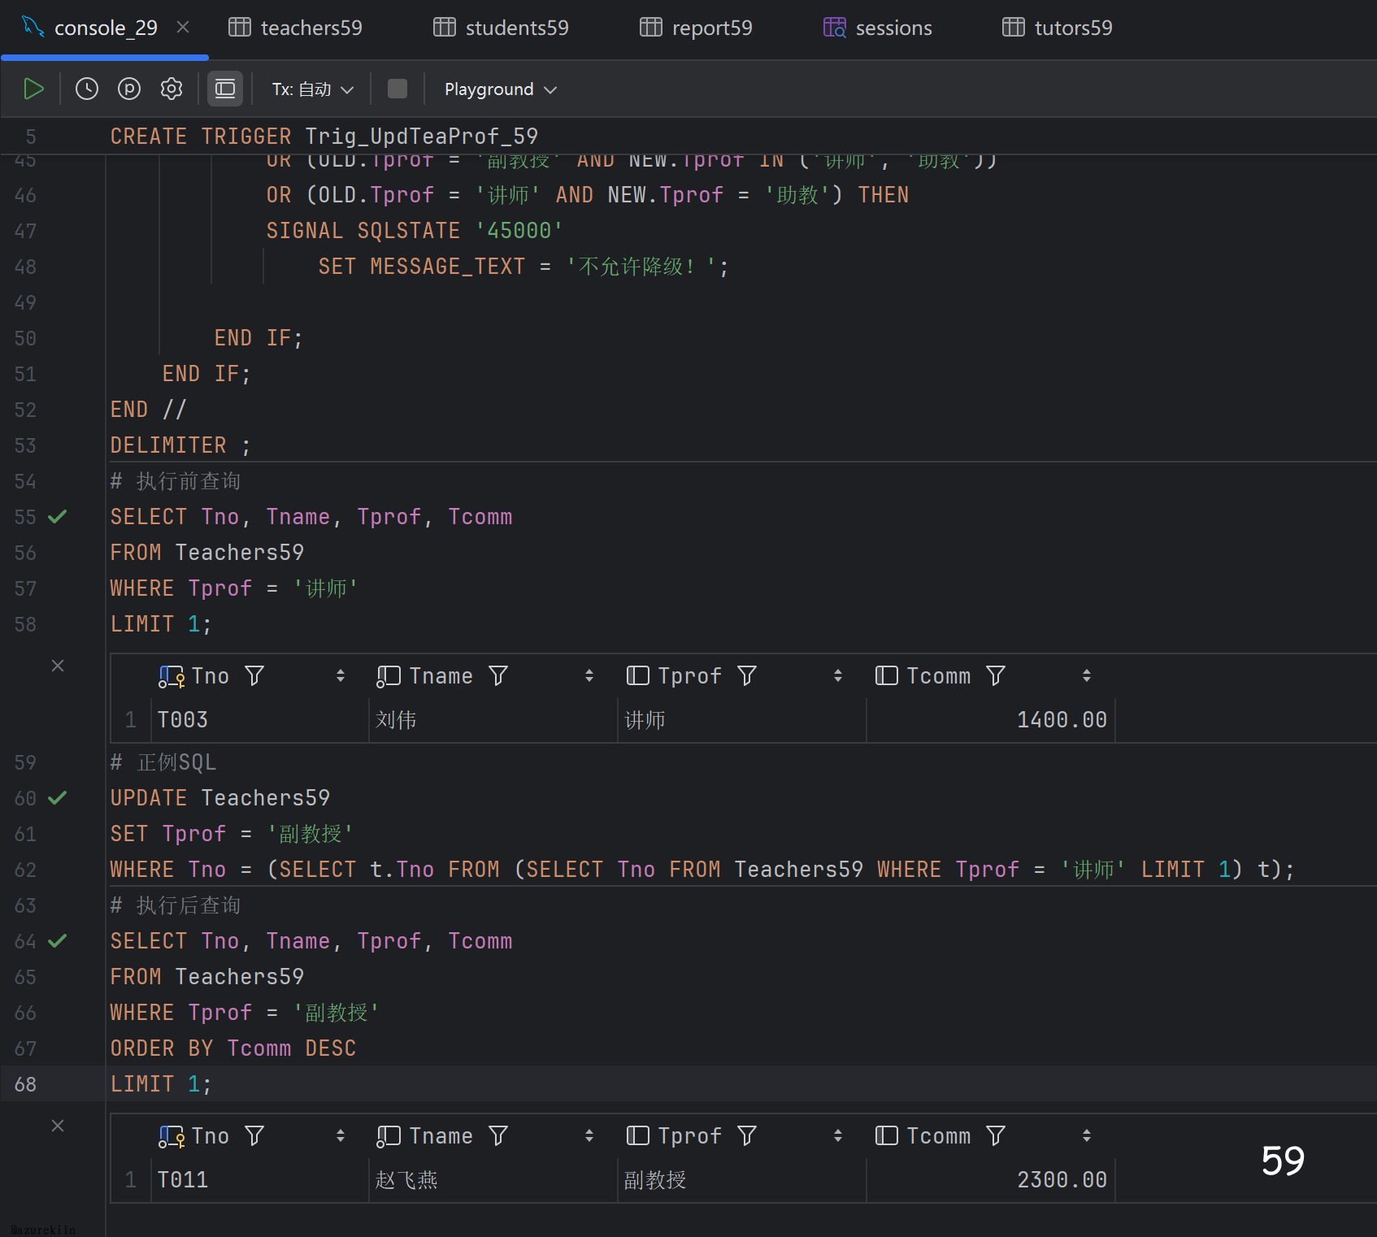This screenshot has width=1377, height=1237.
Task: Filter the Tprof column in first result
Action: pos(747,675)
